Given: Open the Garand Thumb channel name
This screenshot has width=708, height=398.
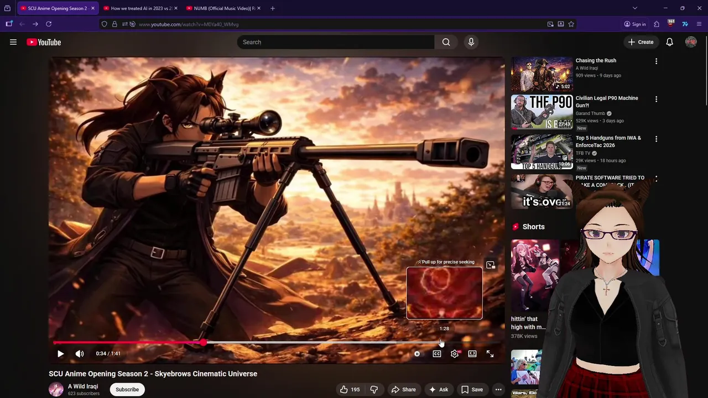Looking at the screenshot, I should pyautogui.click(x=590, y=113).
